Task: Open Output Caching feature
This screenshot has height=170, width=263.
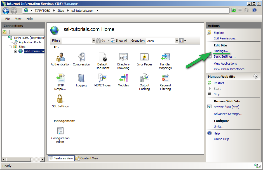Action: 144,82
